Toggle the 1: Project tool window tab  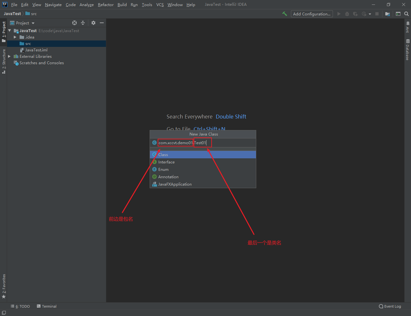tap(4, 32)
